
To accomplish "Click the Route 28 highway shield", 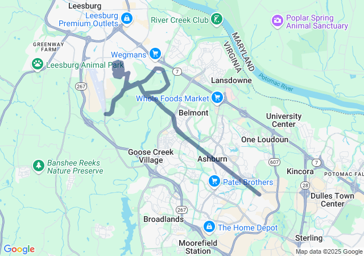I will click(x=305, y=185).
